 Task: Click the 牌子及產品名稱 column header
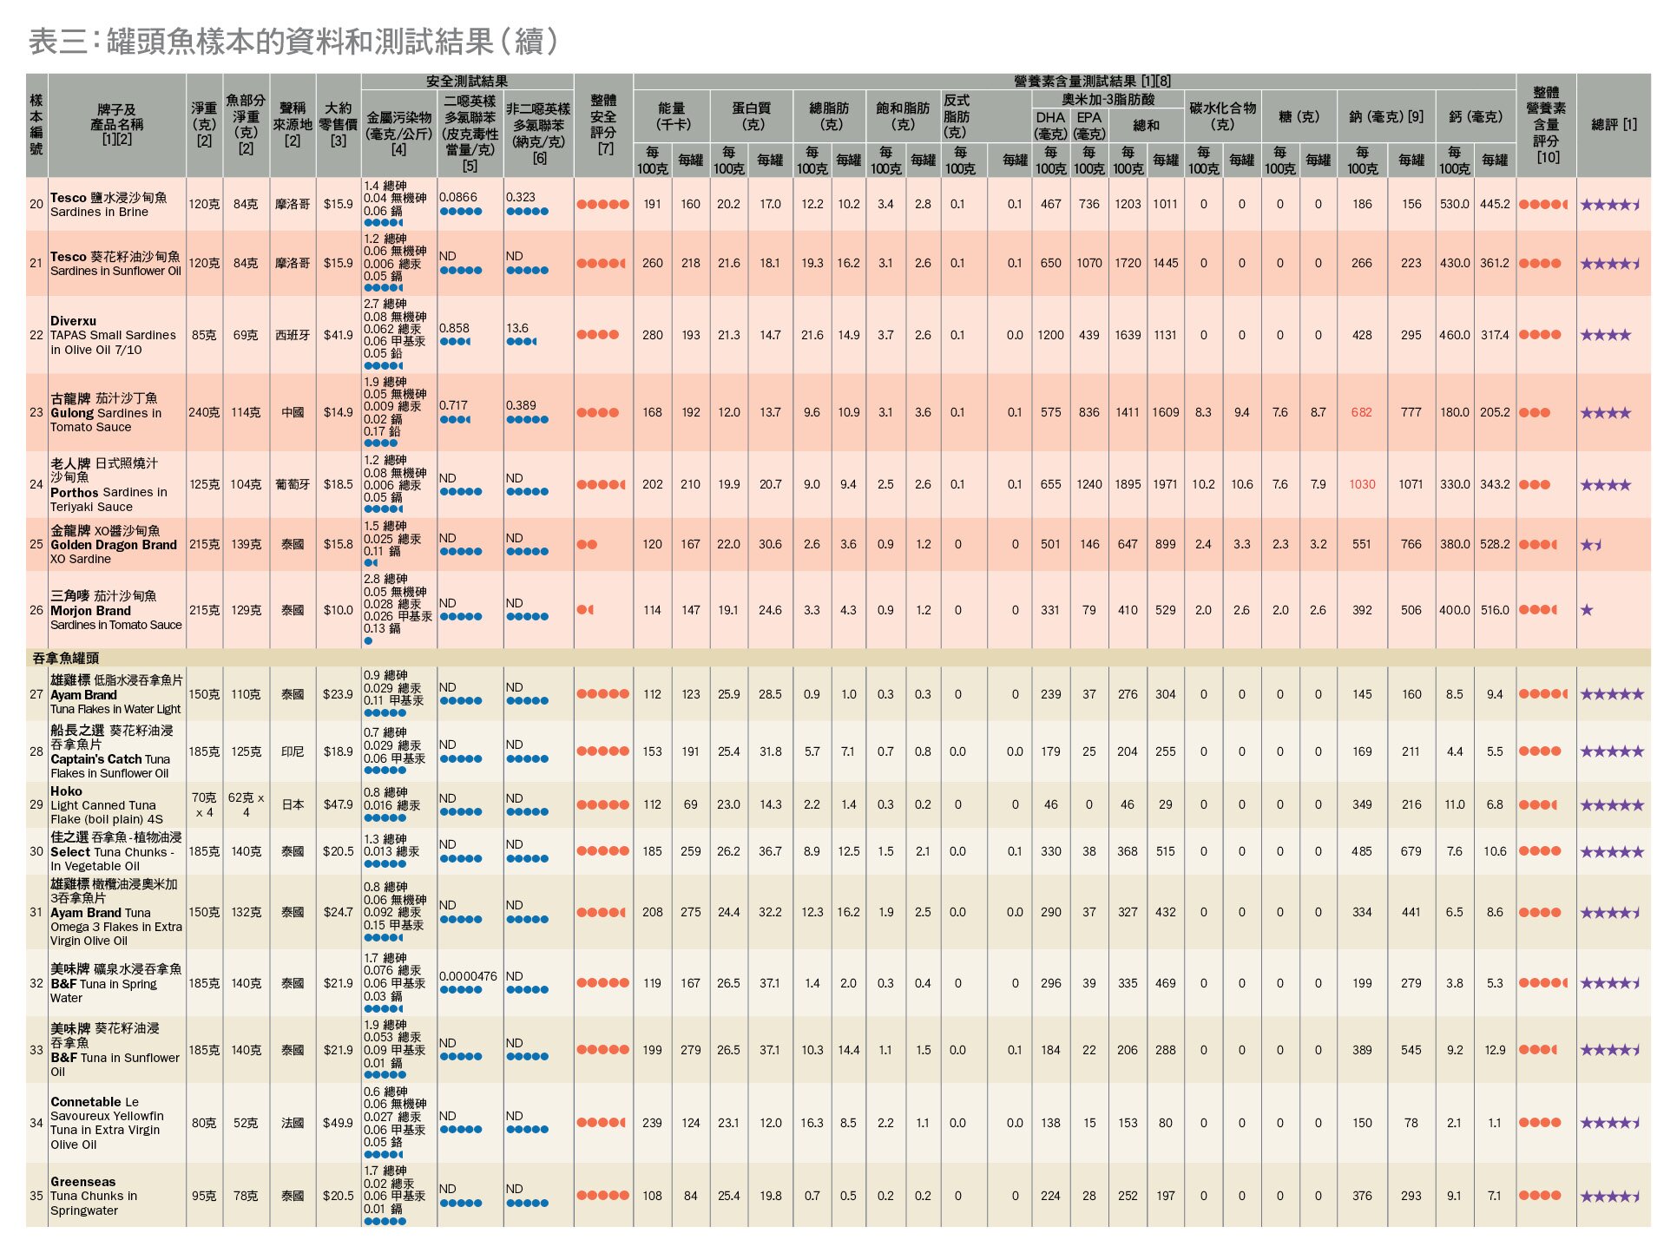point(116,124)
